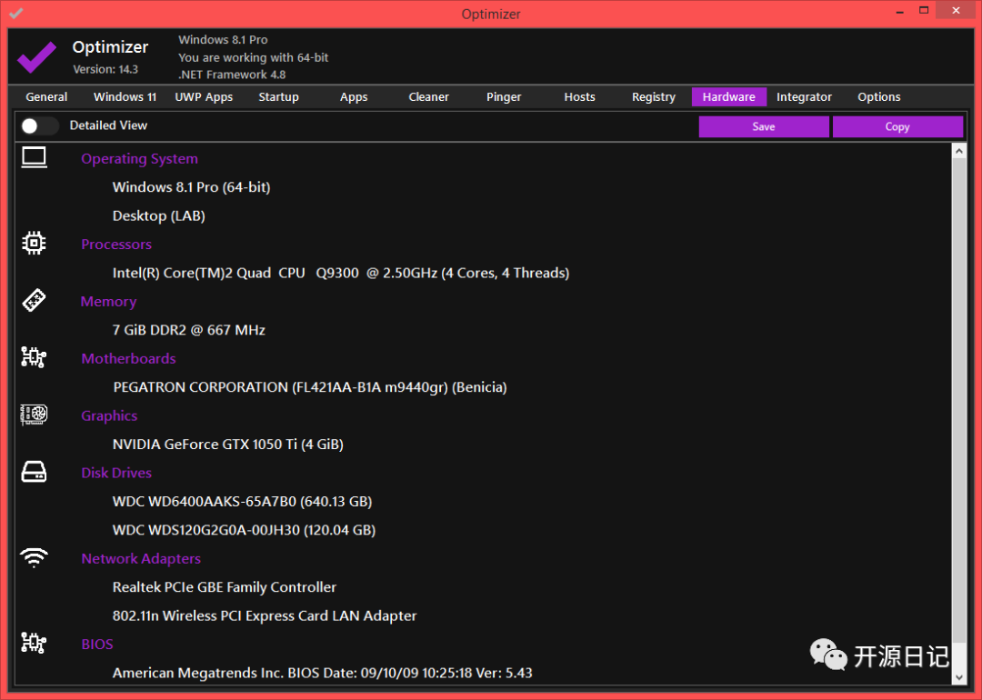Click the PEGATRON CORPORATION motherboard entry

click(310, 387)
